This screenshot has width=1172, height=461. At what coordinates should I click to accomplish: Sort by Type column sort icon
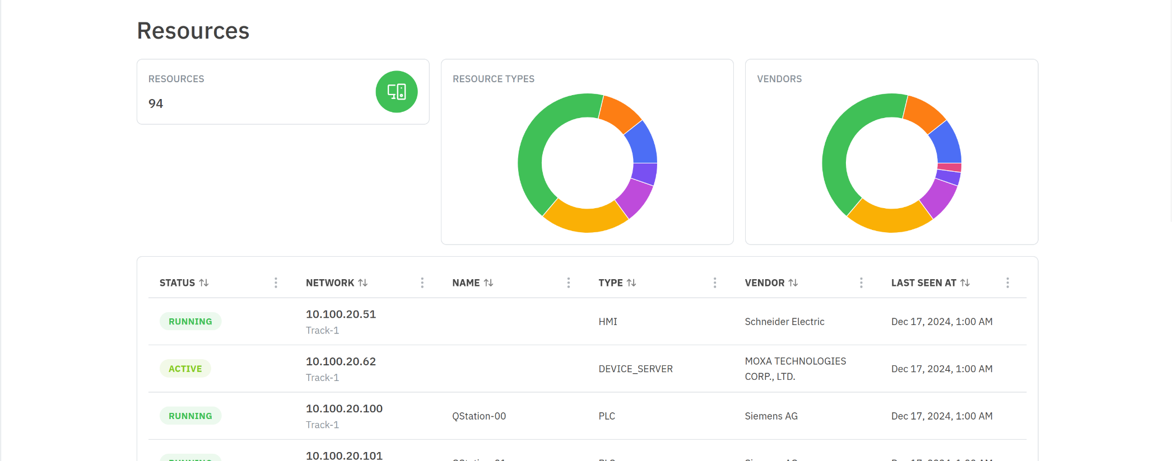coord(631,283)
